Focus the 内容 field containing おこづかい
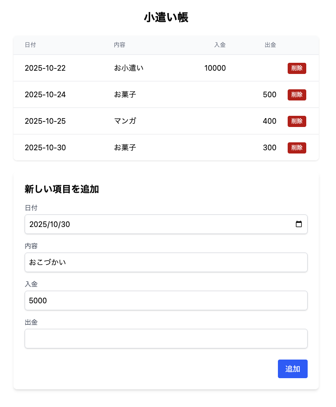The width and height of the screenshot is (336, 407). [166, 262]
